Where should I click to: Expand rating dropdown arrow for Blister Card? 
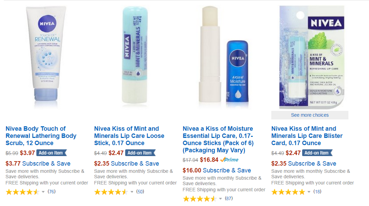[309, 192]
